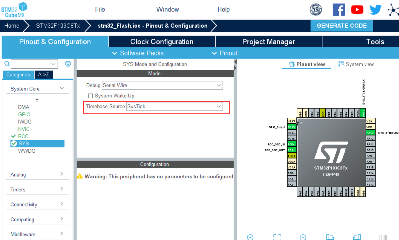Zoom in on the pinout view

coord(250,237)
